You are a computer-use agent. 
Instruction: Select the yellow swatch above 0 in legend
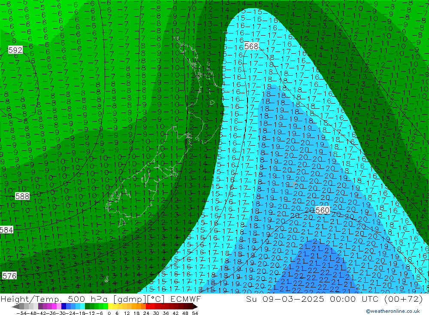click(x=111, y=307)
